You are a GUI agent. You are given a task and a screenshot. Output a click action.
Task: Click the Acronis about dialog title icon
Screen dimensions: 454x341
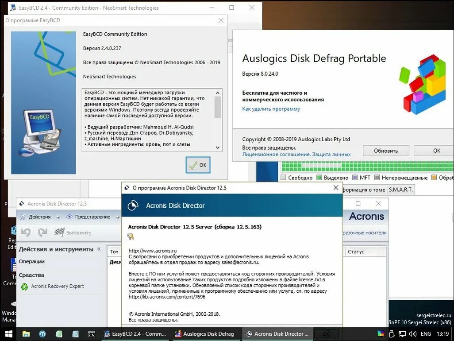[127, 188]
